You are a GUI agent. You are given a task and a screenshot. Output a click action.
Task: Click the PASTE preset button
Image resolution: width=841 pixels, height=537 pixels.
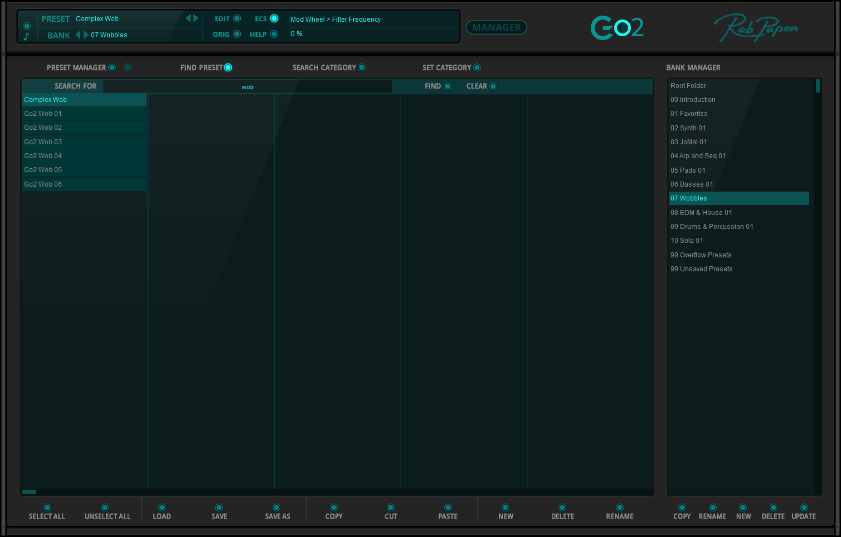tap(448, 507)
